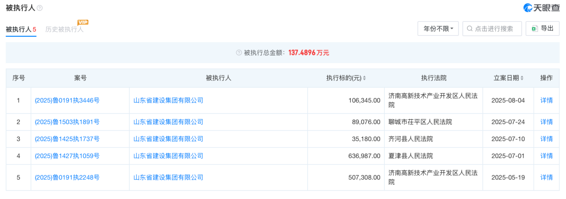Click the date 2025-07-01
The image size is (566, 199).
pos(508,156)
